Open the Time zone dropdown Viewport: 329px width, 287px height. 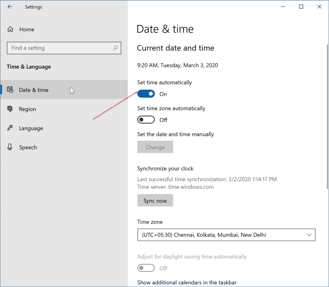(227, 235)
